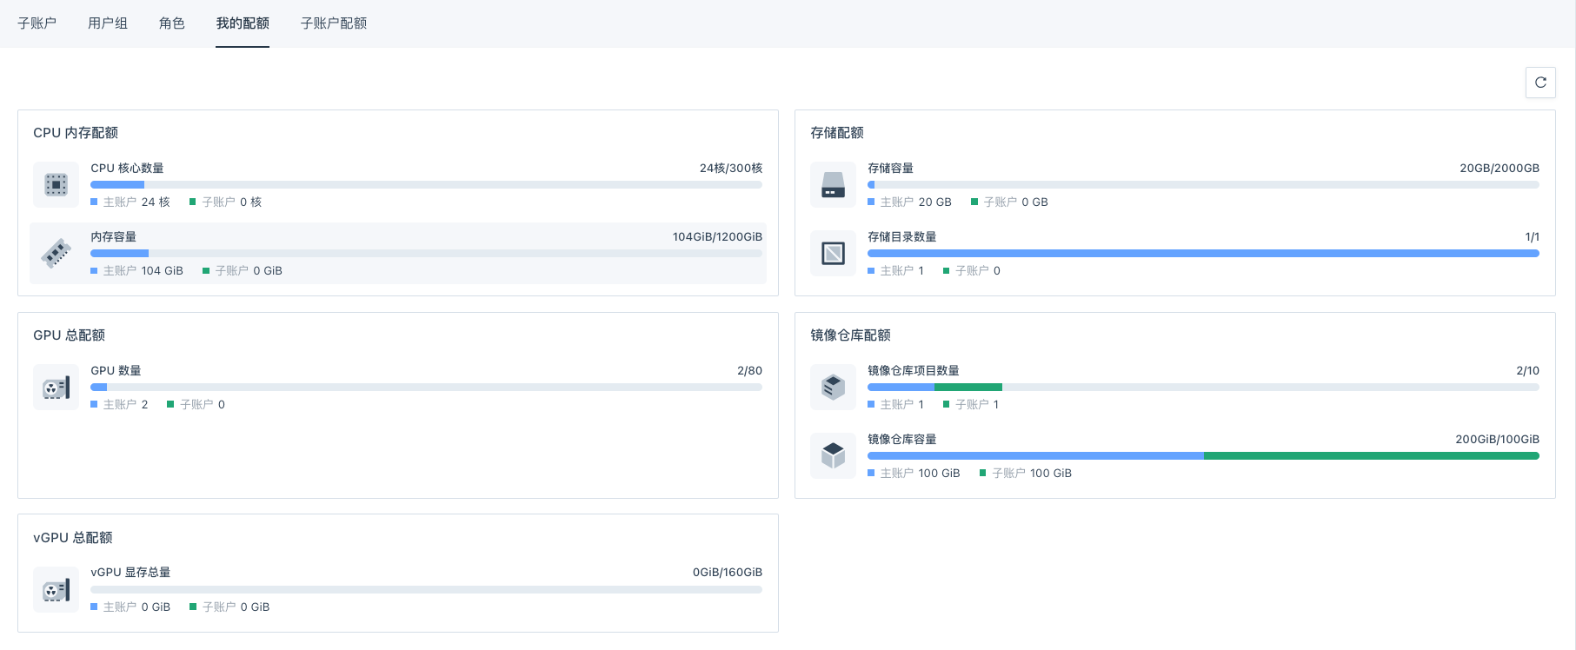Open the 子账户配额 tab
1576x650 pixels.
click(334, 23)
